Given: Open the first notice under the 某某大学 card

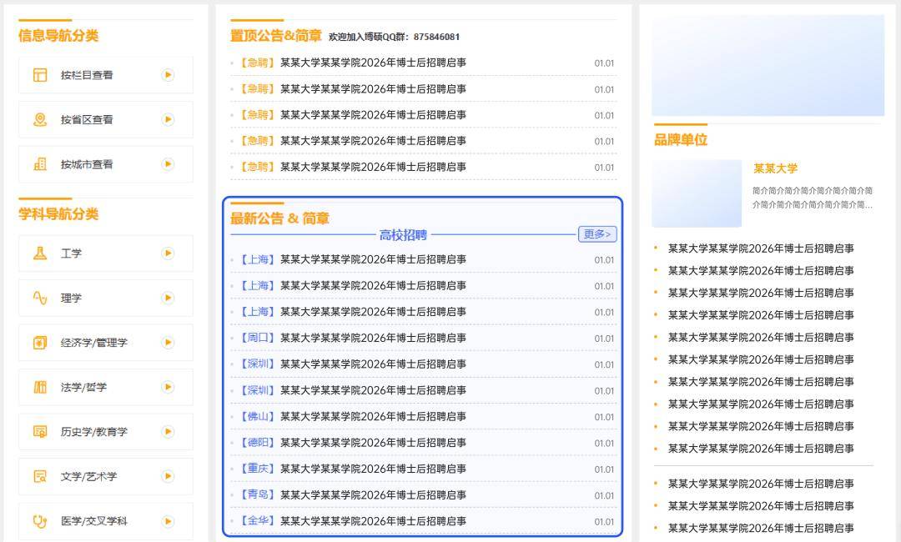Looking at the screenshot, I should (761, 248).
